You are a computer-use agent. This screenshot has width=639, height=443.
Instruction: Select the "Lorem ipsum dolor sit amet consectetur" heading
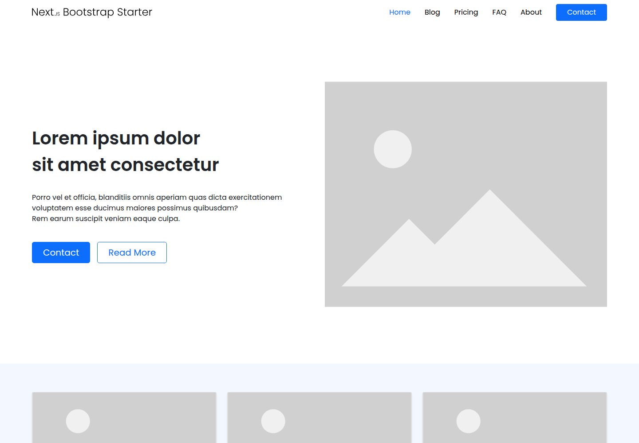click(x=126, y=152)
